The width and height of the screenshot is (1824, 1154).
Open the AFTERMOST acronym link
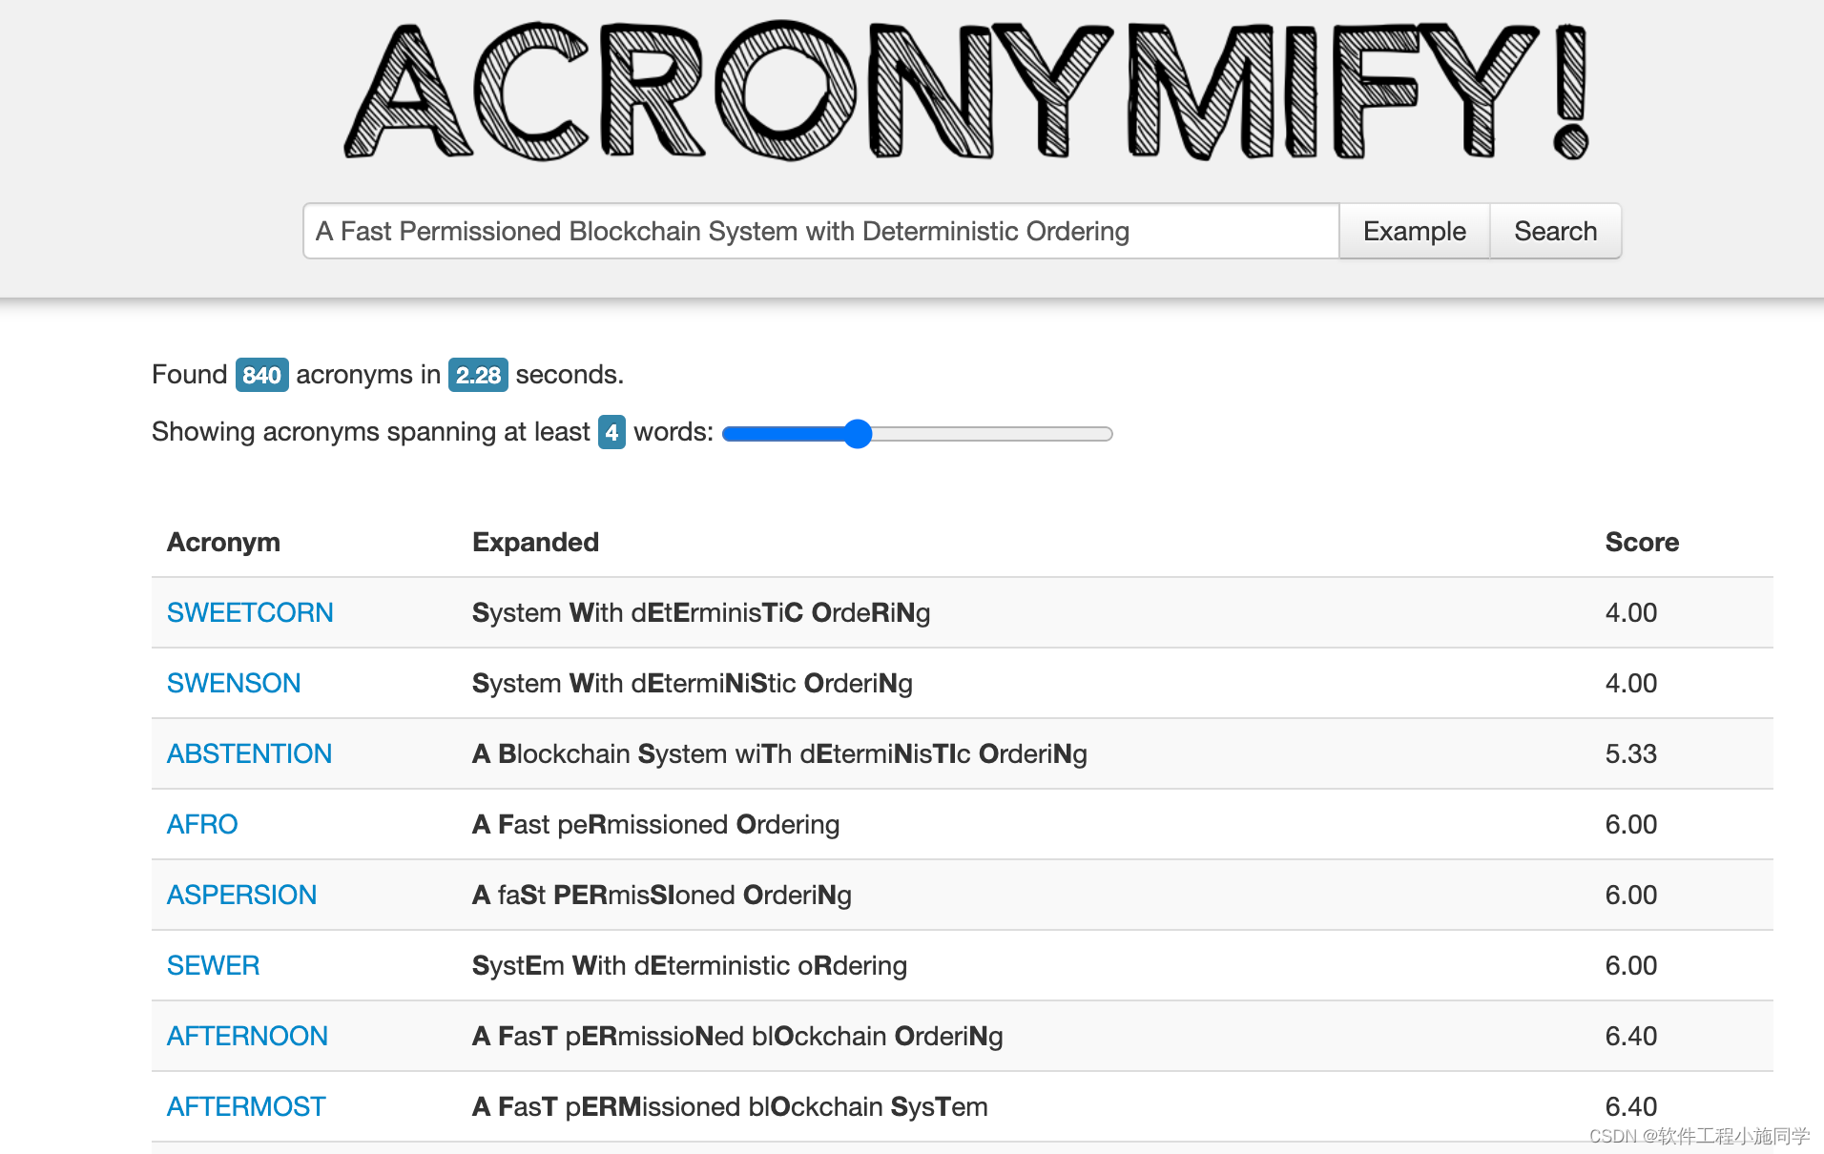coord(246,1106)
